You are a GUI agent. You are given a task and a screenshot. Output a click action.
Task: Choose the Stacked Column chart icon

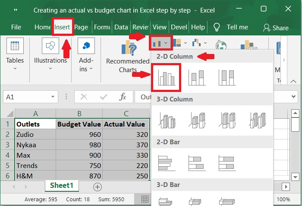(196, 78)
